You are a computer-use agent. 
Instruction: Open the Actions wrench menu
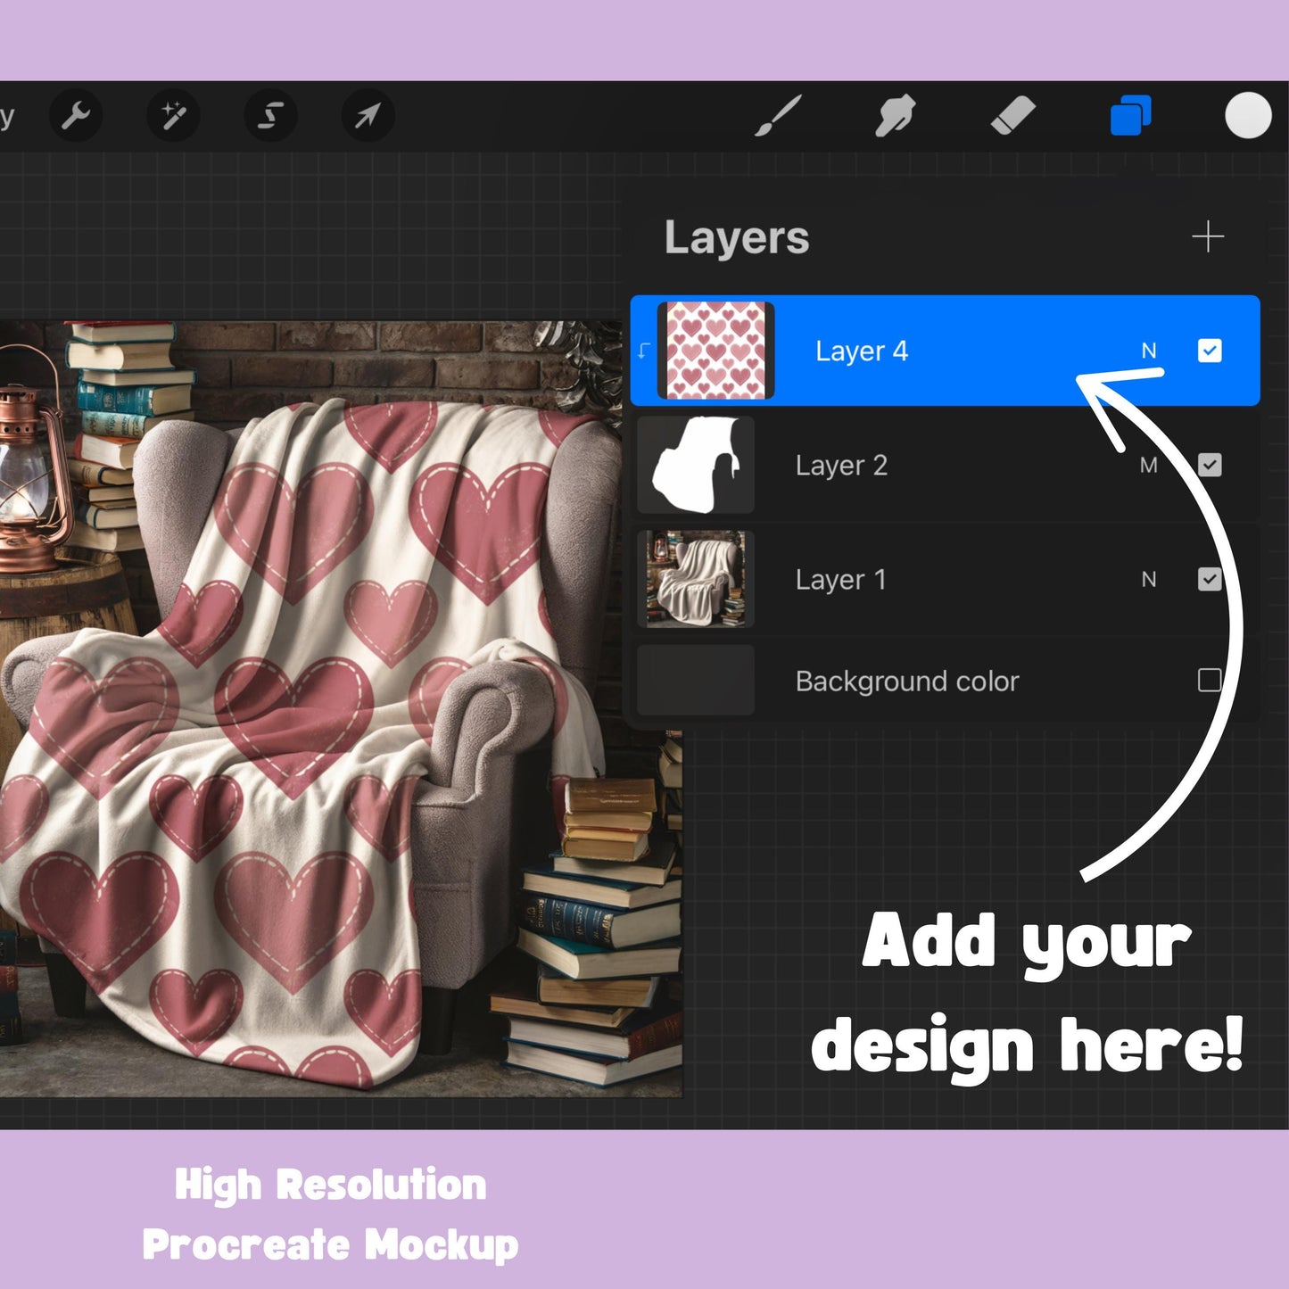click(77, 116)
